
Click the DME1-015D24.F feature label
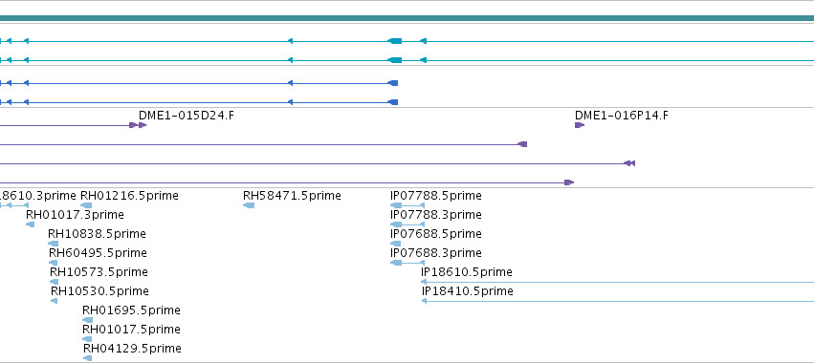pyautogui.click(x=186, y=116)
